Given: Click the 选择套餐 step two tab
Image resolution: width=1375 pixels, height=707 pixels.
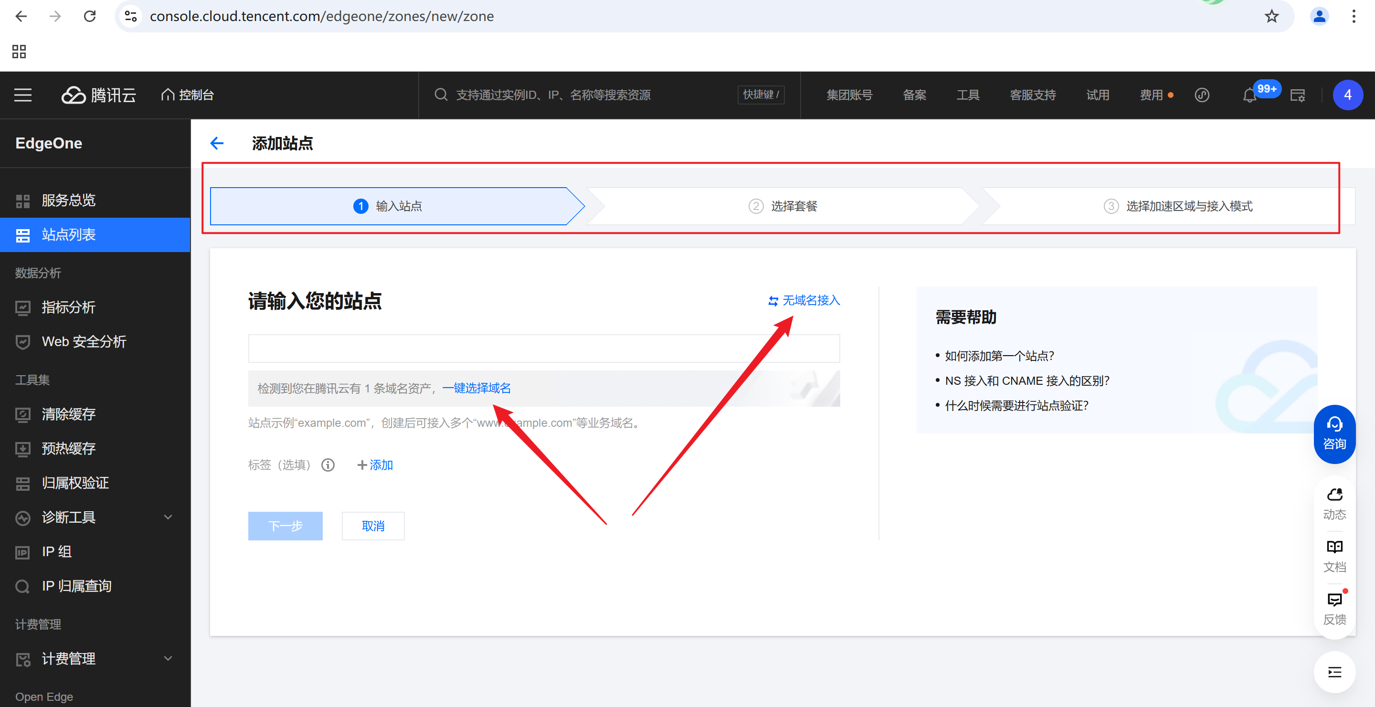Looking at the screenshot, I should [783, 206].
